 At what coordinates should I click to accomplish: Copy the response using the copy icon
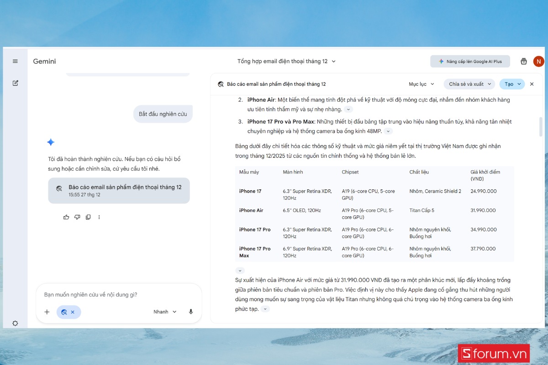tap(88, 217)
